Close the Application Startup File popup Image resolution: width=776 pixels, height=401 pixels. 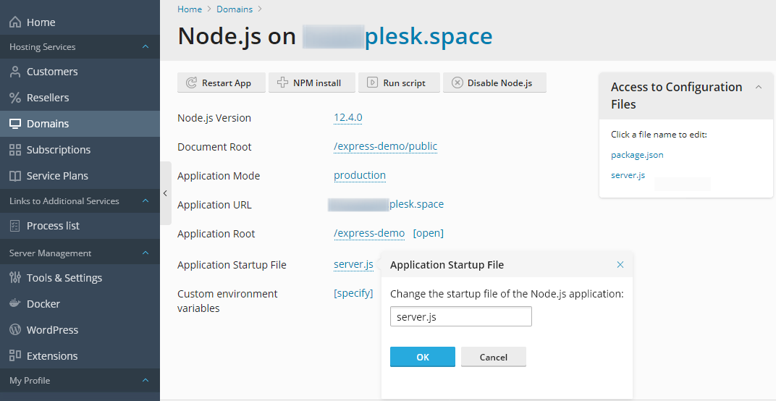click(x=620, y=265)
